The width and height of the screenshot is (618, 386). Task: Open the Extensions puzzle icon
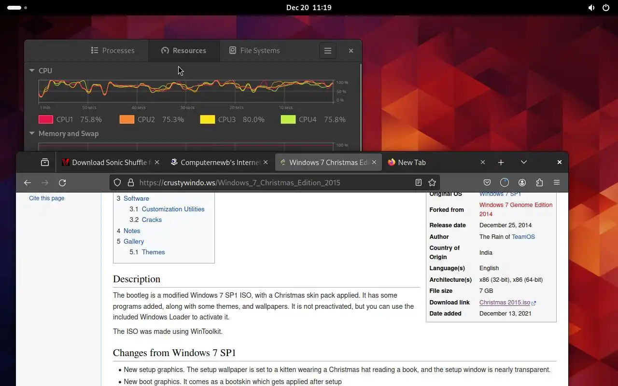[x=539, y=182]
